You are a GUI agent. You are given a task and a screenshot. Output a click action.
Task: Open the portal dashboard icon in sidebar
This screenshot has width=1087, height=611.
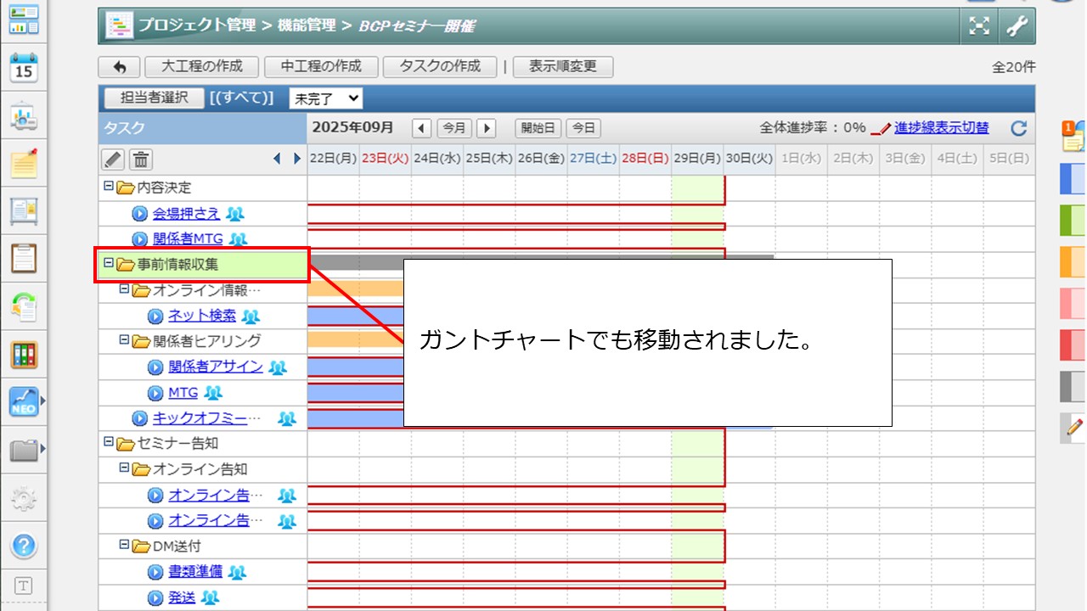(x=24, y=20)
